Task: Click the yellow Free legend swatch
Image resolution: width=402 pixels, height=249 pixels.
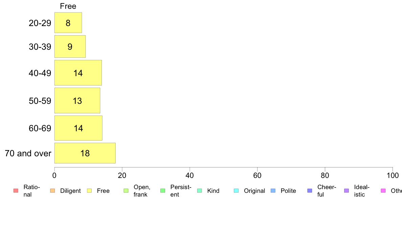Action: [89, 190]
